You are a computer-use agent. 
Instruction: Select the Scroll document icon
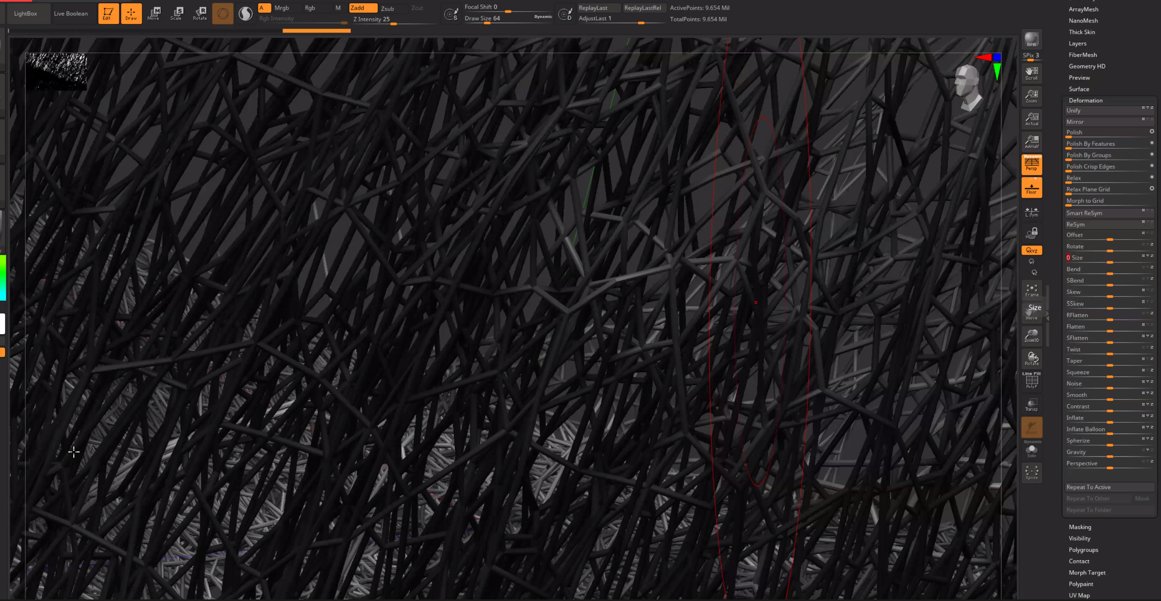point(1031,73)
